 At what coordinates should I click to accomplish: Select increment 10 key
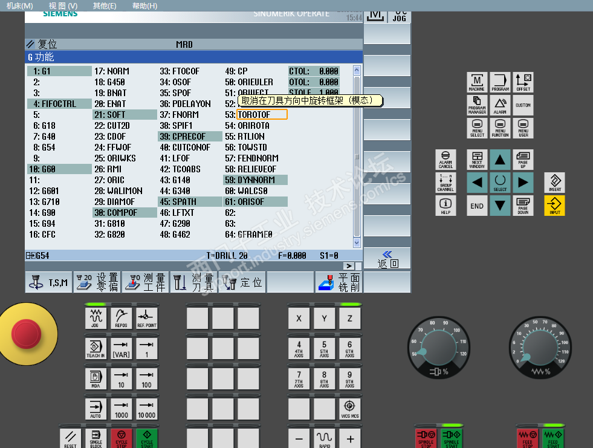coord(121,378)
